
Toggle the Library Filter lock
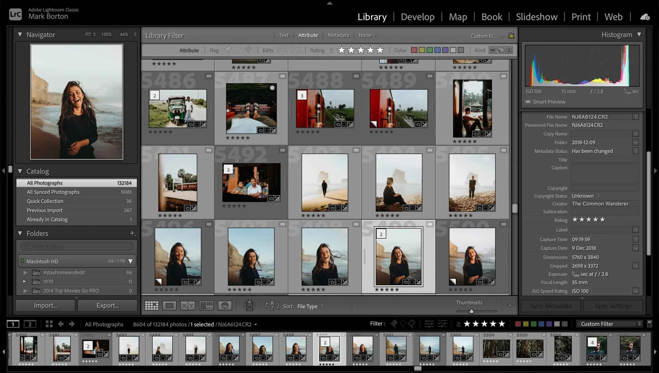pos(511,35)
